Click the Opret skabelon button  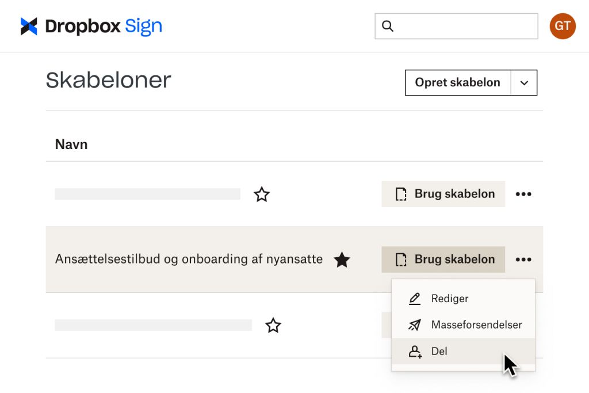457,82
